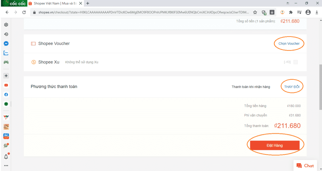Toggle the Shopee Xu checkbox
Image resolution: width=322 pixels, height=171 pixels.
pos(296,62)
